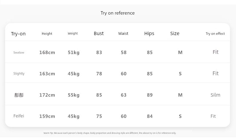
Task: Click the "Try on reference" title
Action: tap(118, 13)
